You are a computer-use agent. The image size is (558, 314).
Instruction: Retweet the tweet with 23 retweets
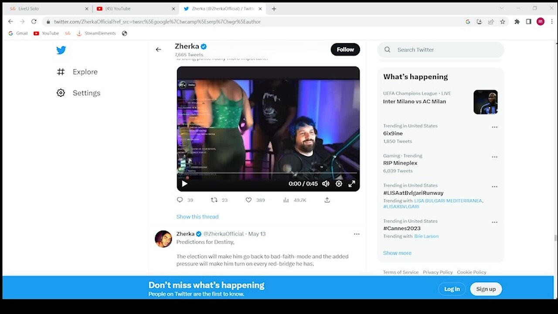click(214, 200)
